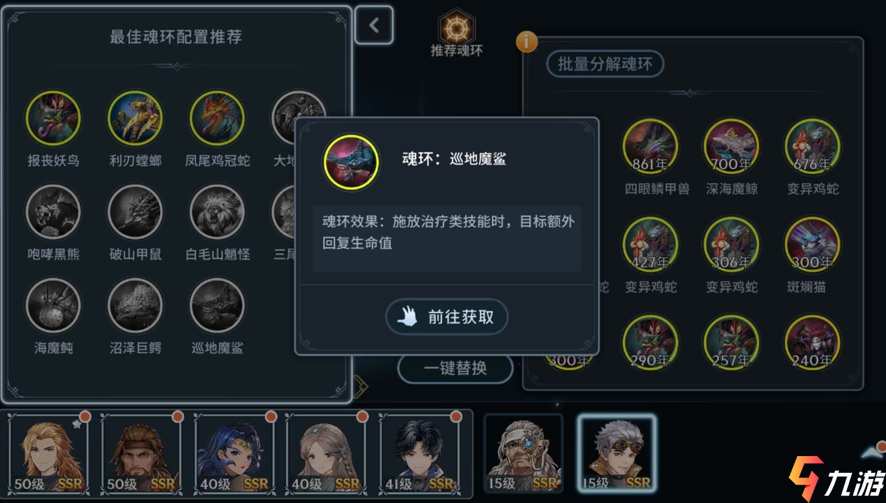
Task: Tap the 巡地魔鲨 icon in recommendation list
Action: [x=217, y=306]
